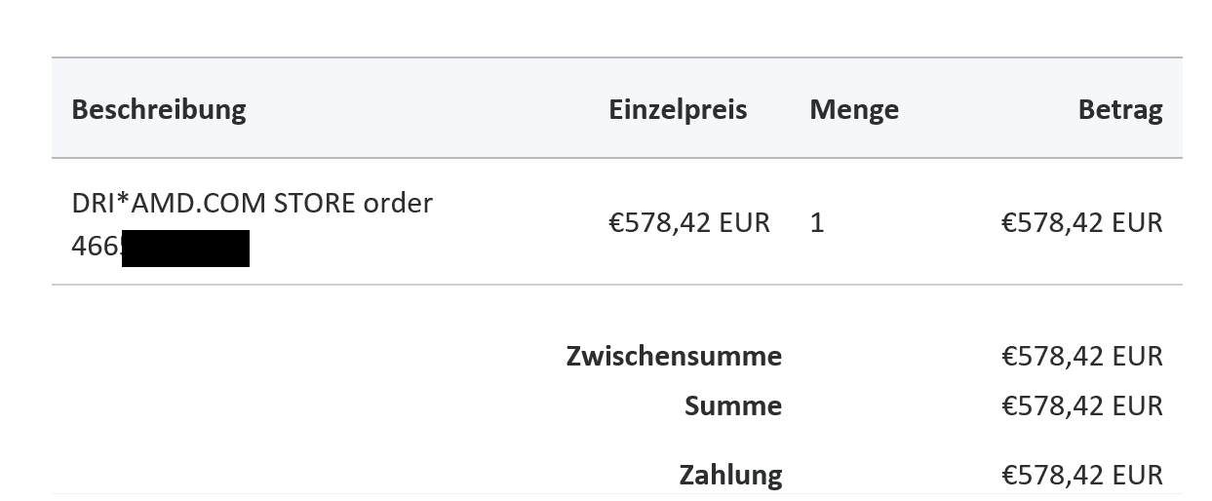Select the Zwischensumme amount value
The height and width of the screenshot is (501, 1212).
[x=1081, y=356]
